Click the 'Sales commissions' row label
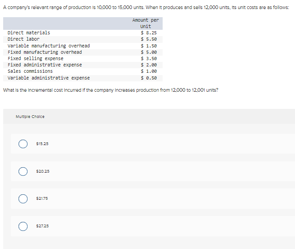The image size is (295, 249). (30, 71)
